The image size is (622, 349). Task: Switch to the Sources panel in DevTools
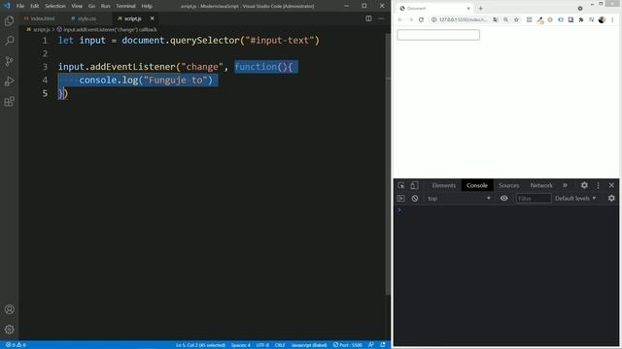coord(509,185)
